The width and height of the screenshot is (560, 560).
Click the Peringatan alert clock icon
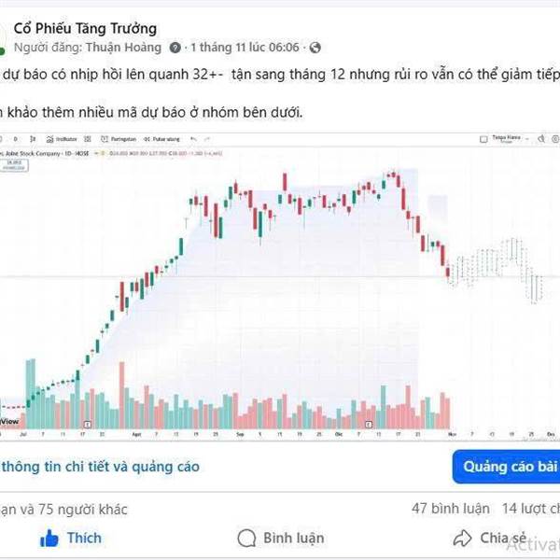(x=105, y=139)
